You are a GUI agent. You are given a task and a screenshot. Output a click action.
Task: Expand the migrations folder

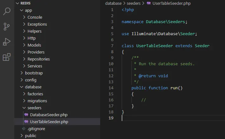pos(24,101)
